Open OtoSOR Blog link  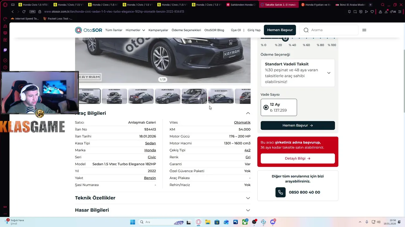click(x=214, y=30)
